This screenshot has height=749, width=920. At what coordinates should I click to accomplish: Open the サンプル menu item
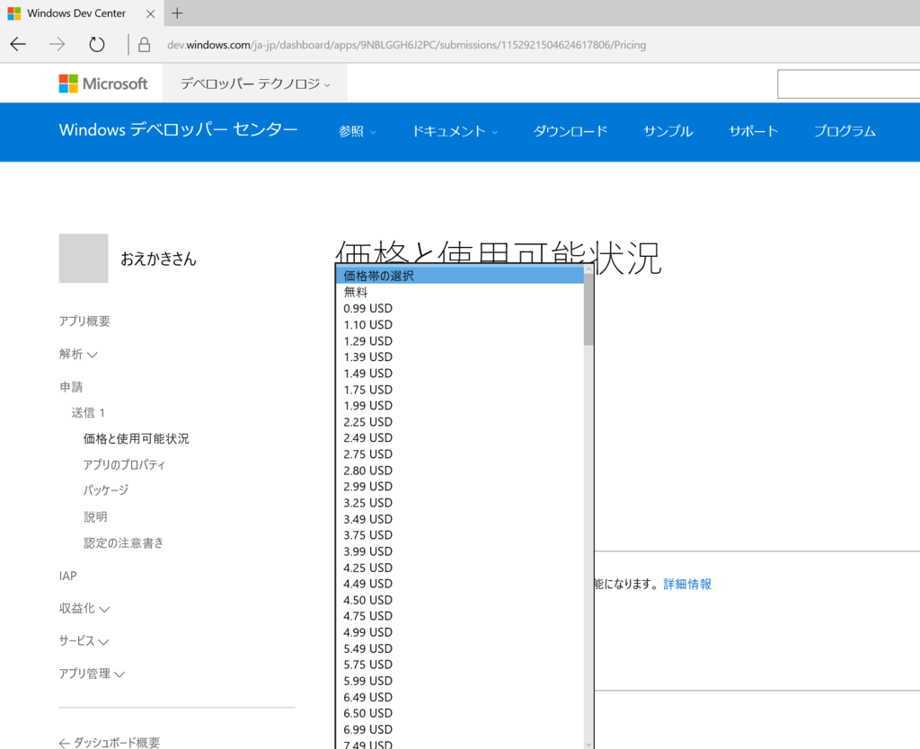668,131
